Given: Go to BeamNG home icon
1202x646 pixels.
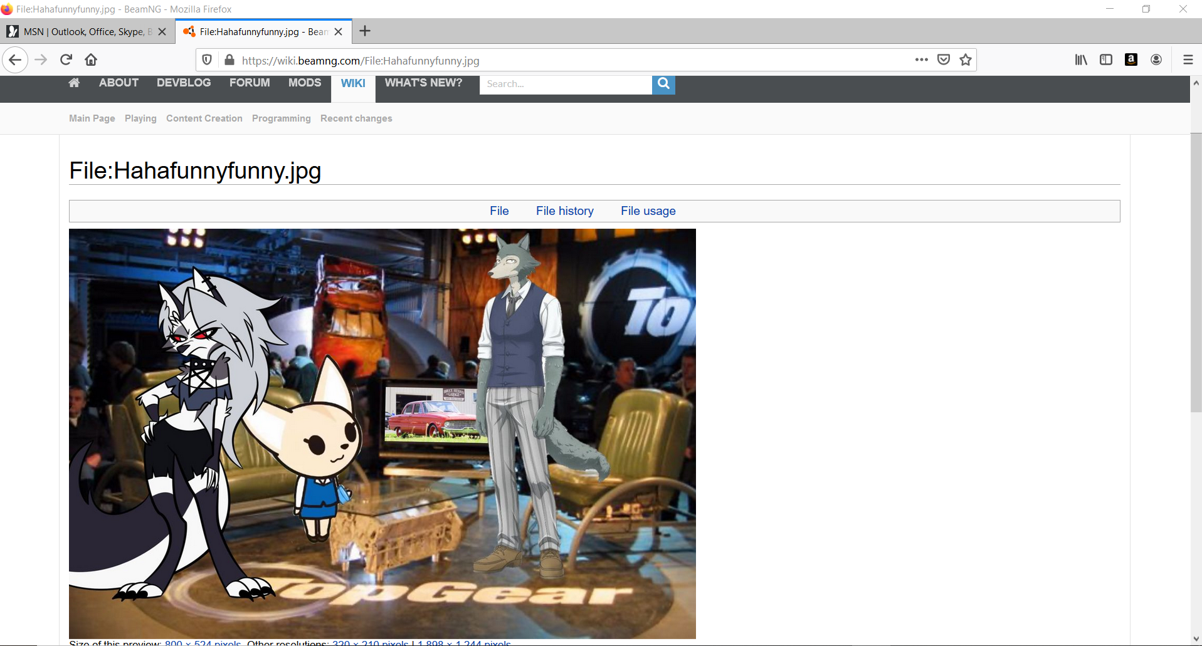Looking at the screenshot, I should tap(74, 83).
